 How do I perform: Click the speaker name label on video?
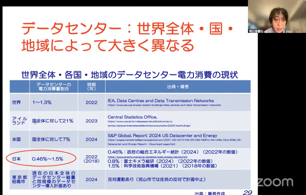coord(256,31)
